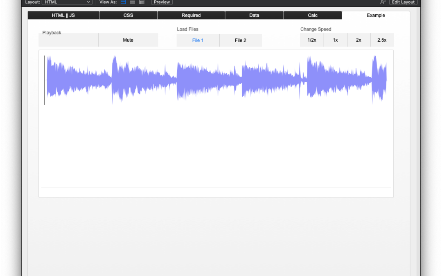The image size is (442, 276).
Task: Select the Data tab
Action: click(254, 15)
